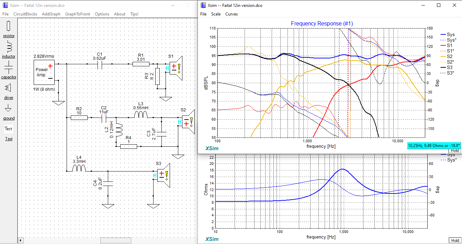Click the S2° dashed phase legend entry
The image size is (462, 244).
[447, 62]
